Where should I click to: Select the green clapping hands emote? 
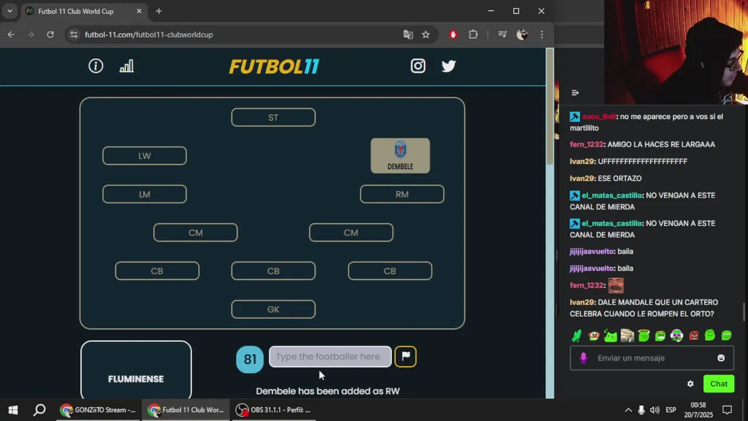coord(577,336)
